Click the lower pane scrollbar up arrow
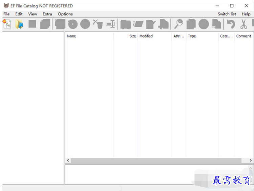 pyautogui.click(x=251, y=168)
